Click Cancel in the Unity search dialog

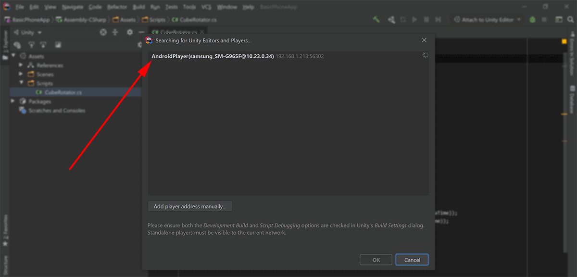412,260
